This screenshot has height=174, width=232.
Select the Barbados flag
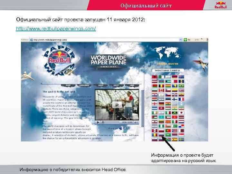[181, 82]
